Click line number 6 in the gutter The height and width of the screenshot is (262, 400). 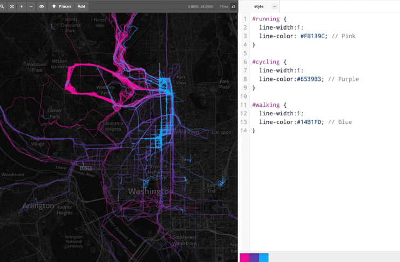245,62
